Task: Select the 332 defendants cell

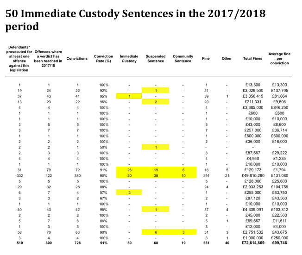Action: coord(19,175)
